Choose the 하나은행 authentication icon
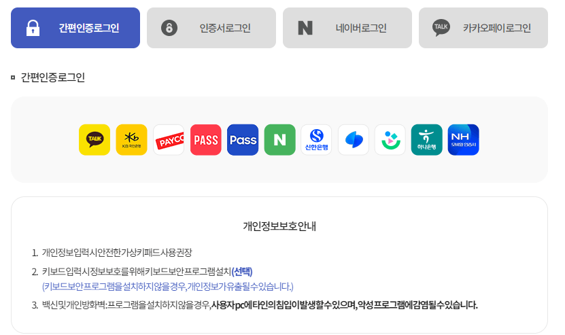This screenshot has width=565, height=335. coord(426,140)
